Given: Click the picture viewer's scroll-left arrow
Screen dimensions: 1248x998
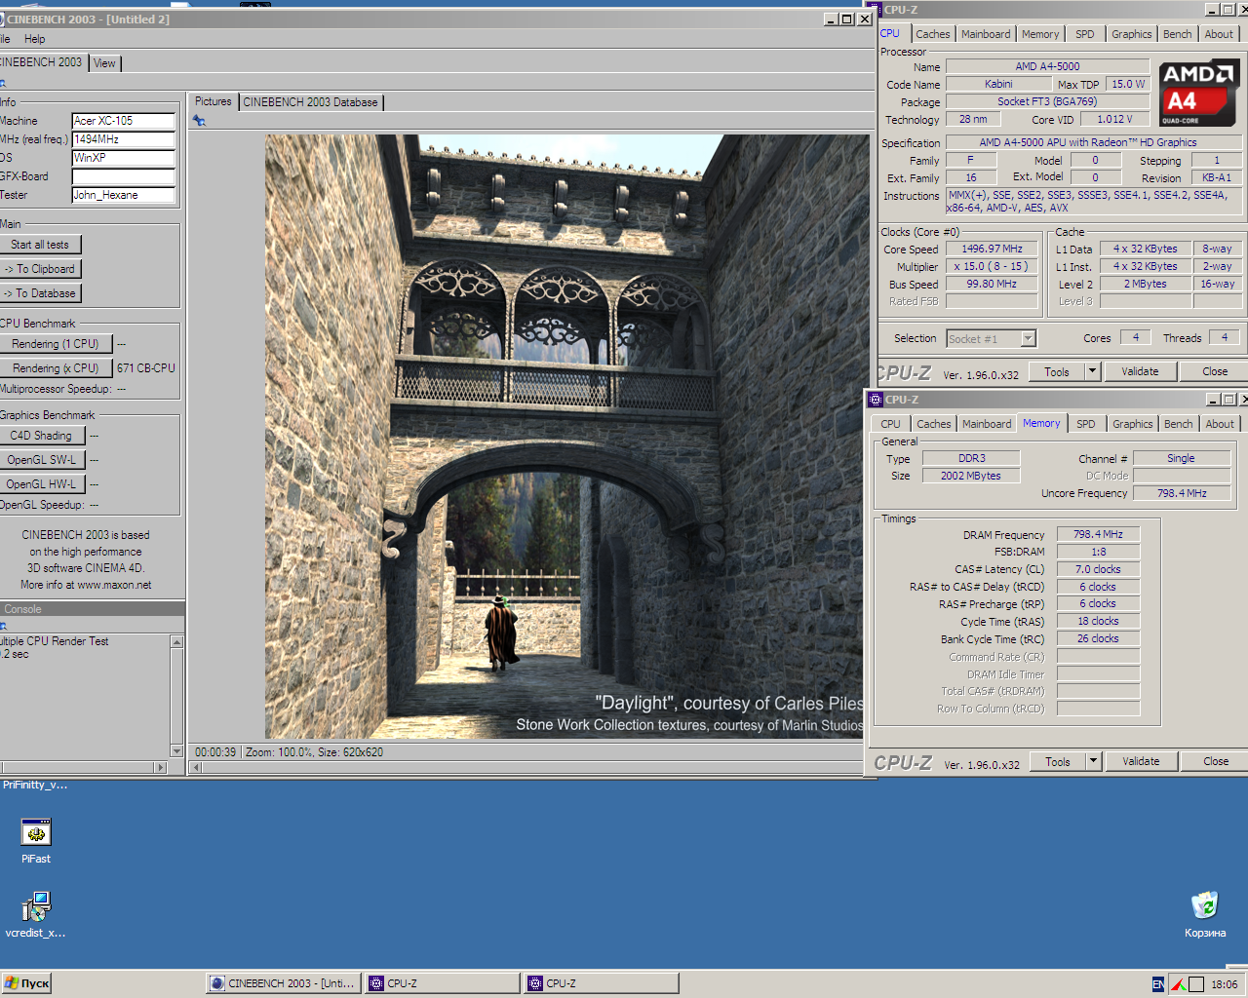Looking at the screenshot, I should click(196, 768).
